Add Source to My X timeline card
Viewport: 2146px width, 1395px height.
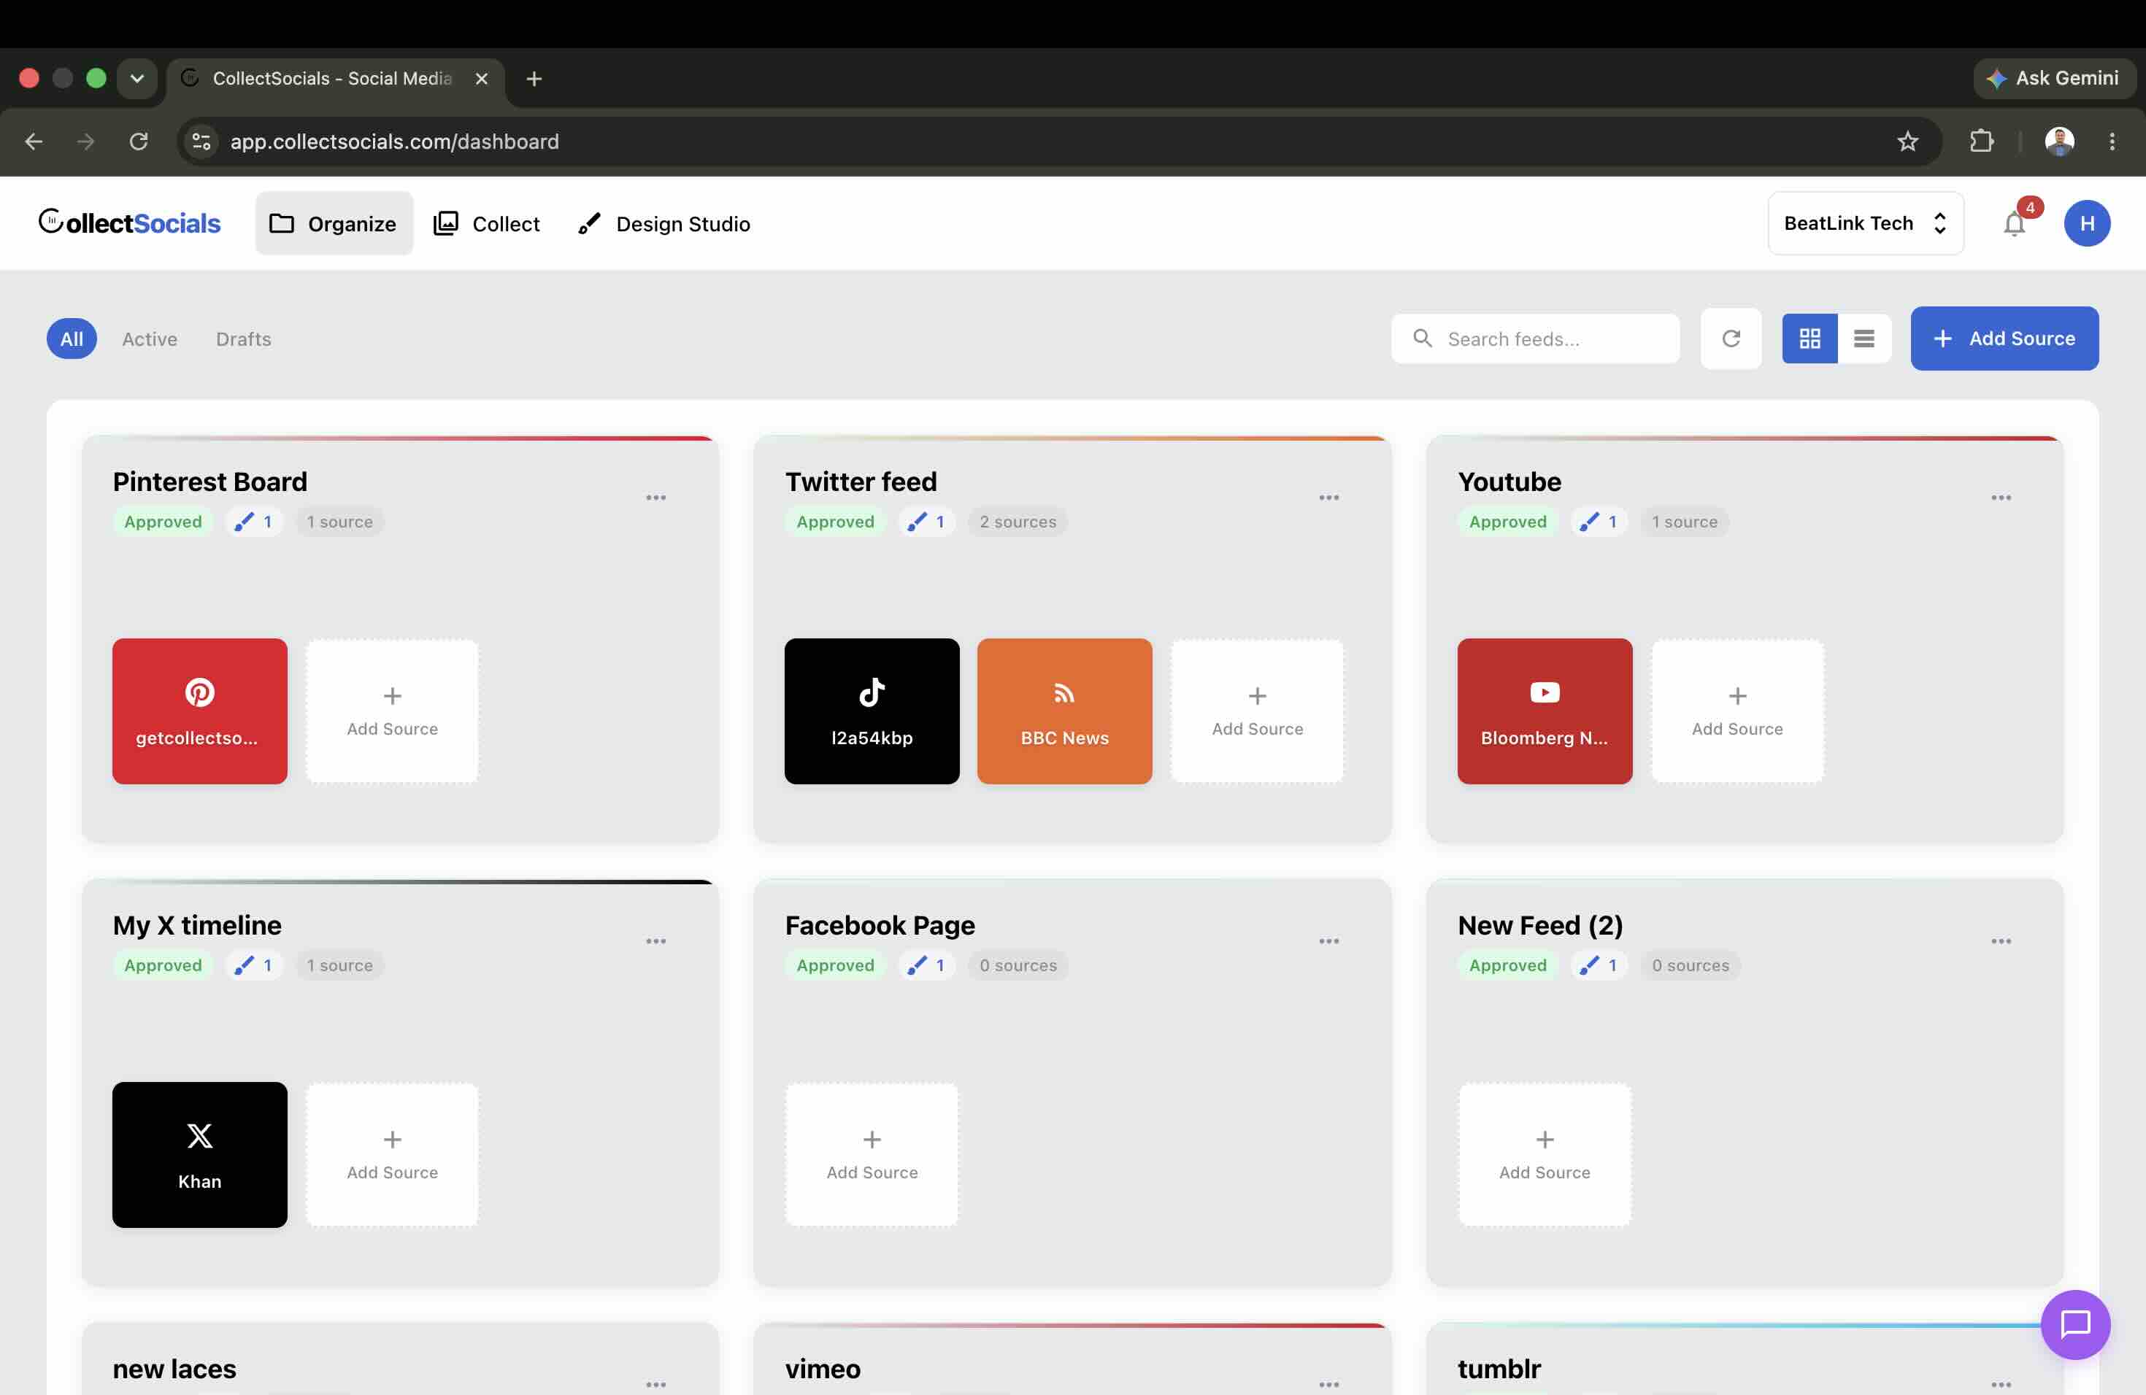tap(392, 1154)
